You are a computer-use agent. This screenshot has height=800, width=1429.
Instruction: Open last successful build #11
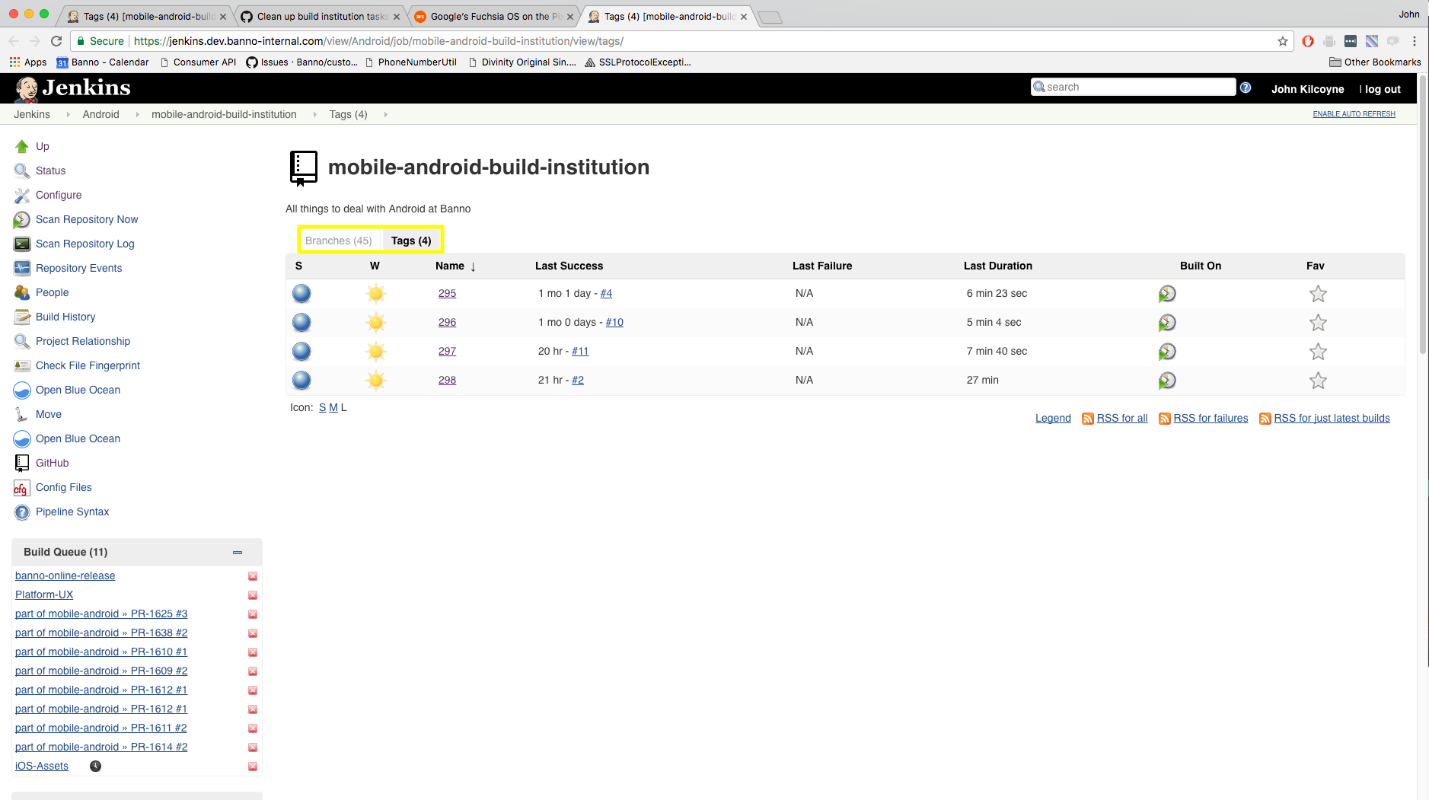coord(580,351)
